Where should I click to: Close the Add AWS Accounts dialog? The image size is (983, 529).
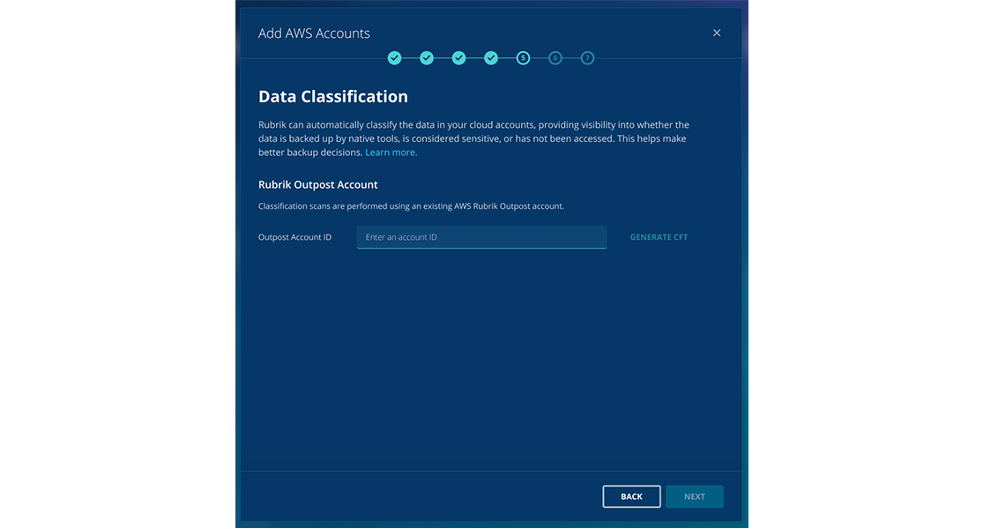[x=717, y=33]
